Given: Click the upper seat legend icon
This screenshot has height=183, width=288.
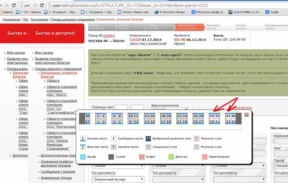Looking at the screenshot, I should 83,147.
